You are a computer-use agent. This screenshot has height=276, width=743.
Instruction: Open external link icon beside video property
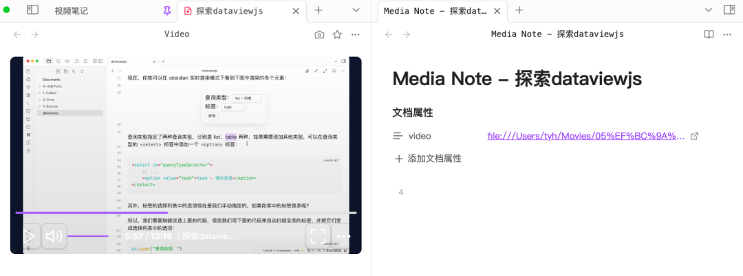pyautogui.click(x=695, y=136)
